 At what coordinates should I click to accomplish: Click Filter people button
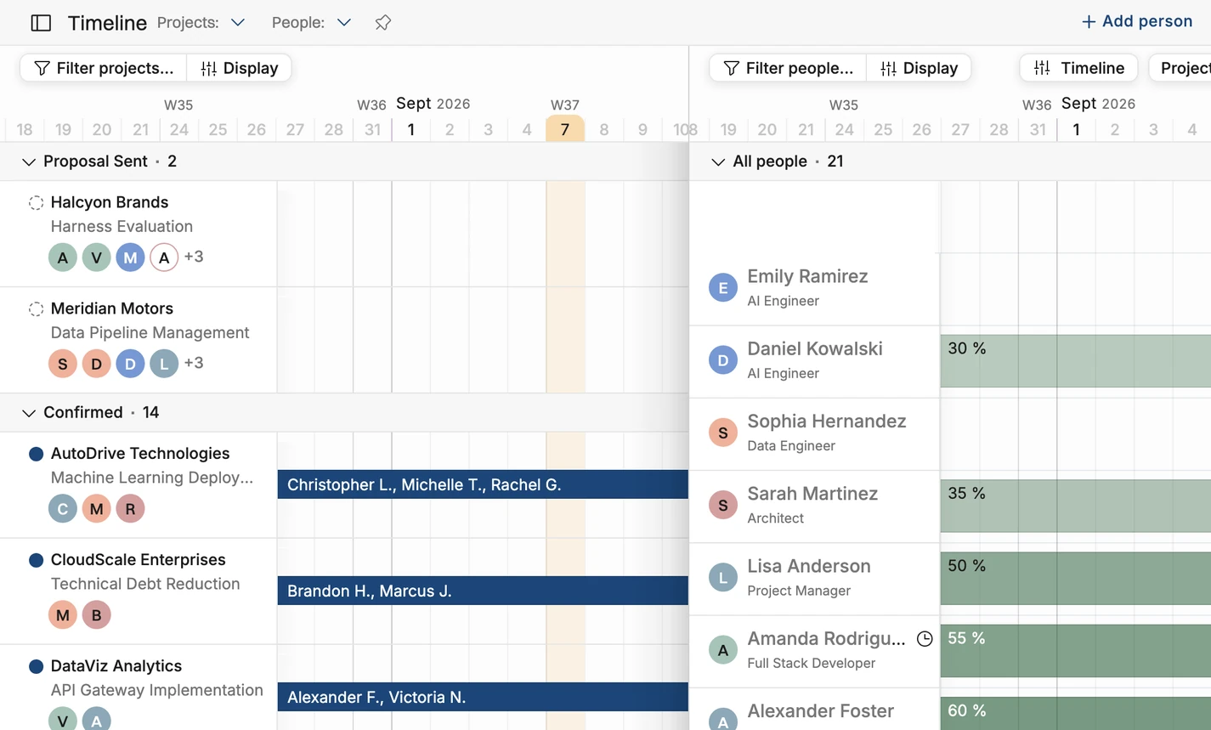(x=788, y=68)
